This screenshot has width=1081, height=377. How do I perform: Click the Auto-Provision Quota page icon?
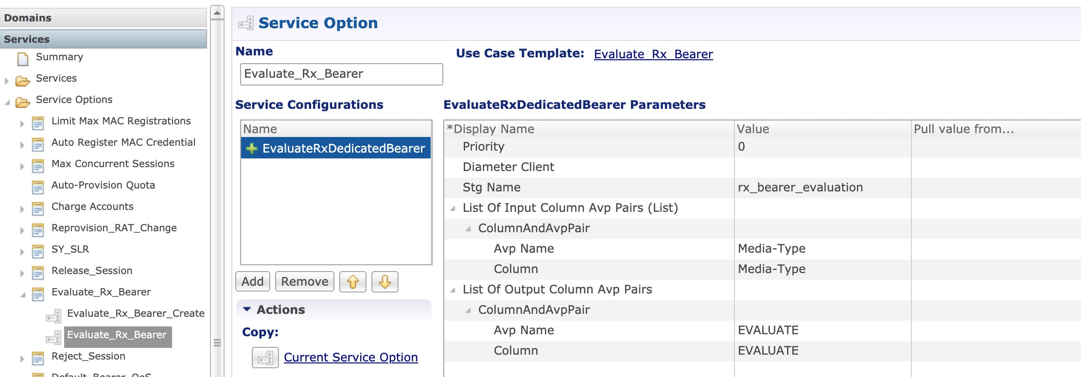pyautogui.click(x=38, y=187)
